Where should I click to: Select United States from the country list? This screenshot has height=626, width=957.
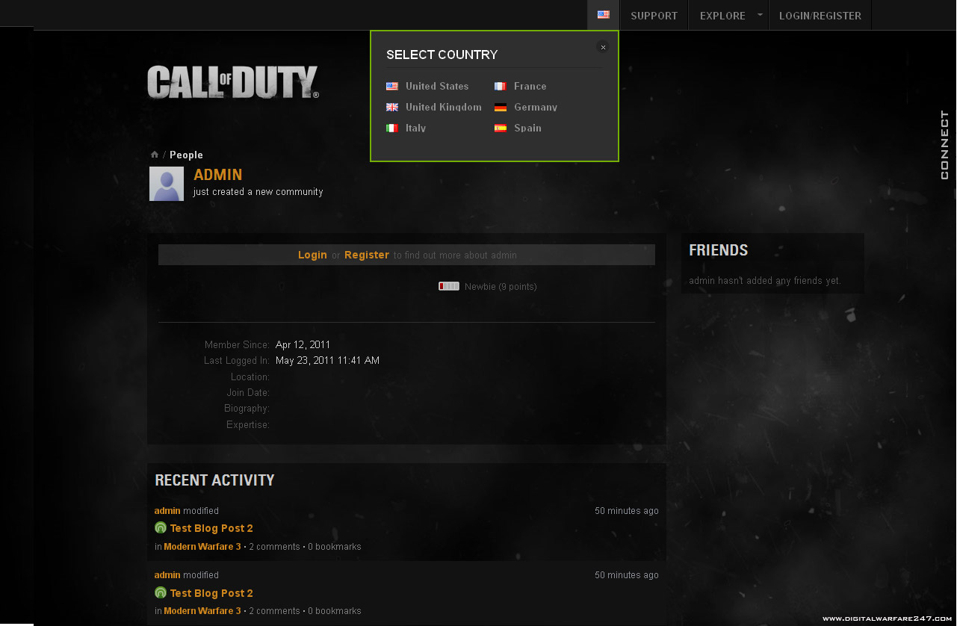tap(436, 86)
